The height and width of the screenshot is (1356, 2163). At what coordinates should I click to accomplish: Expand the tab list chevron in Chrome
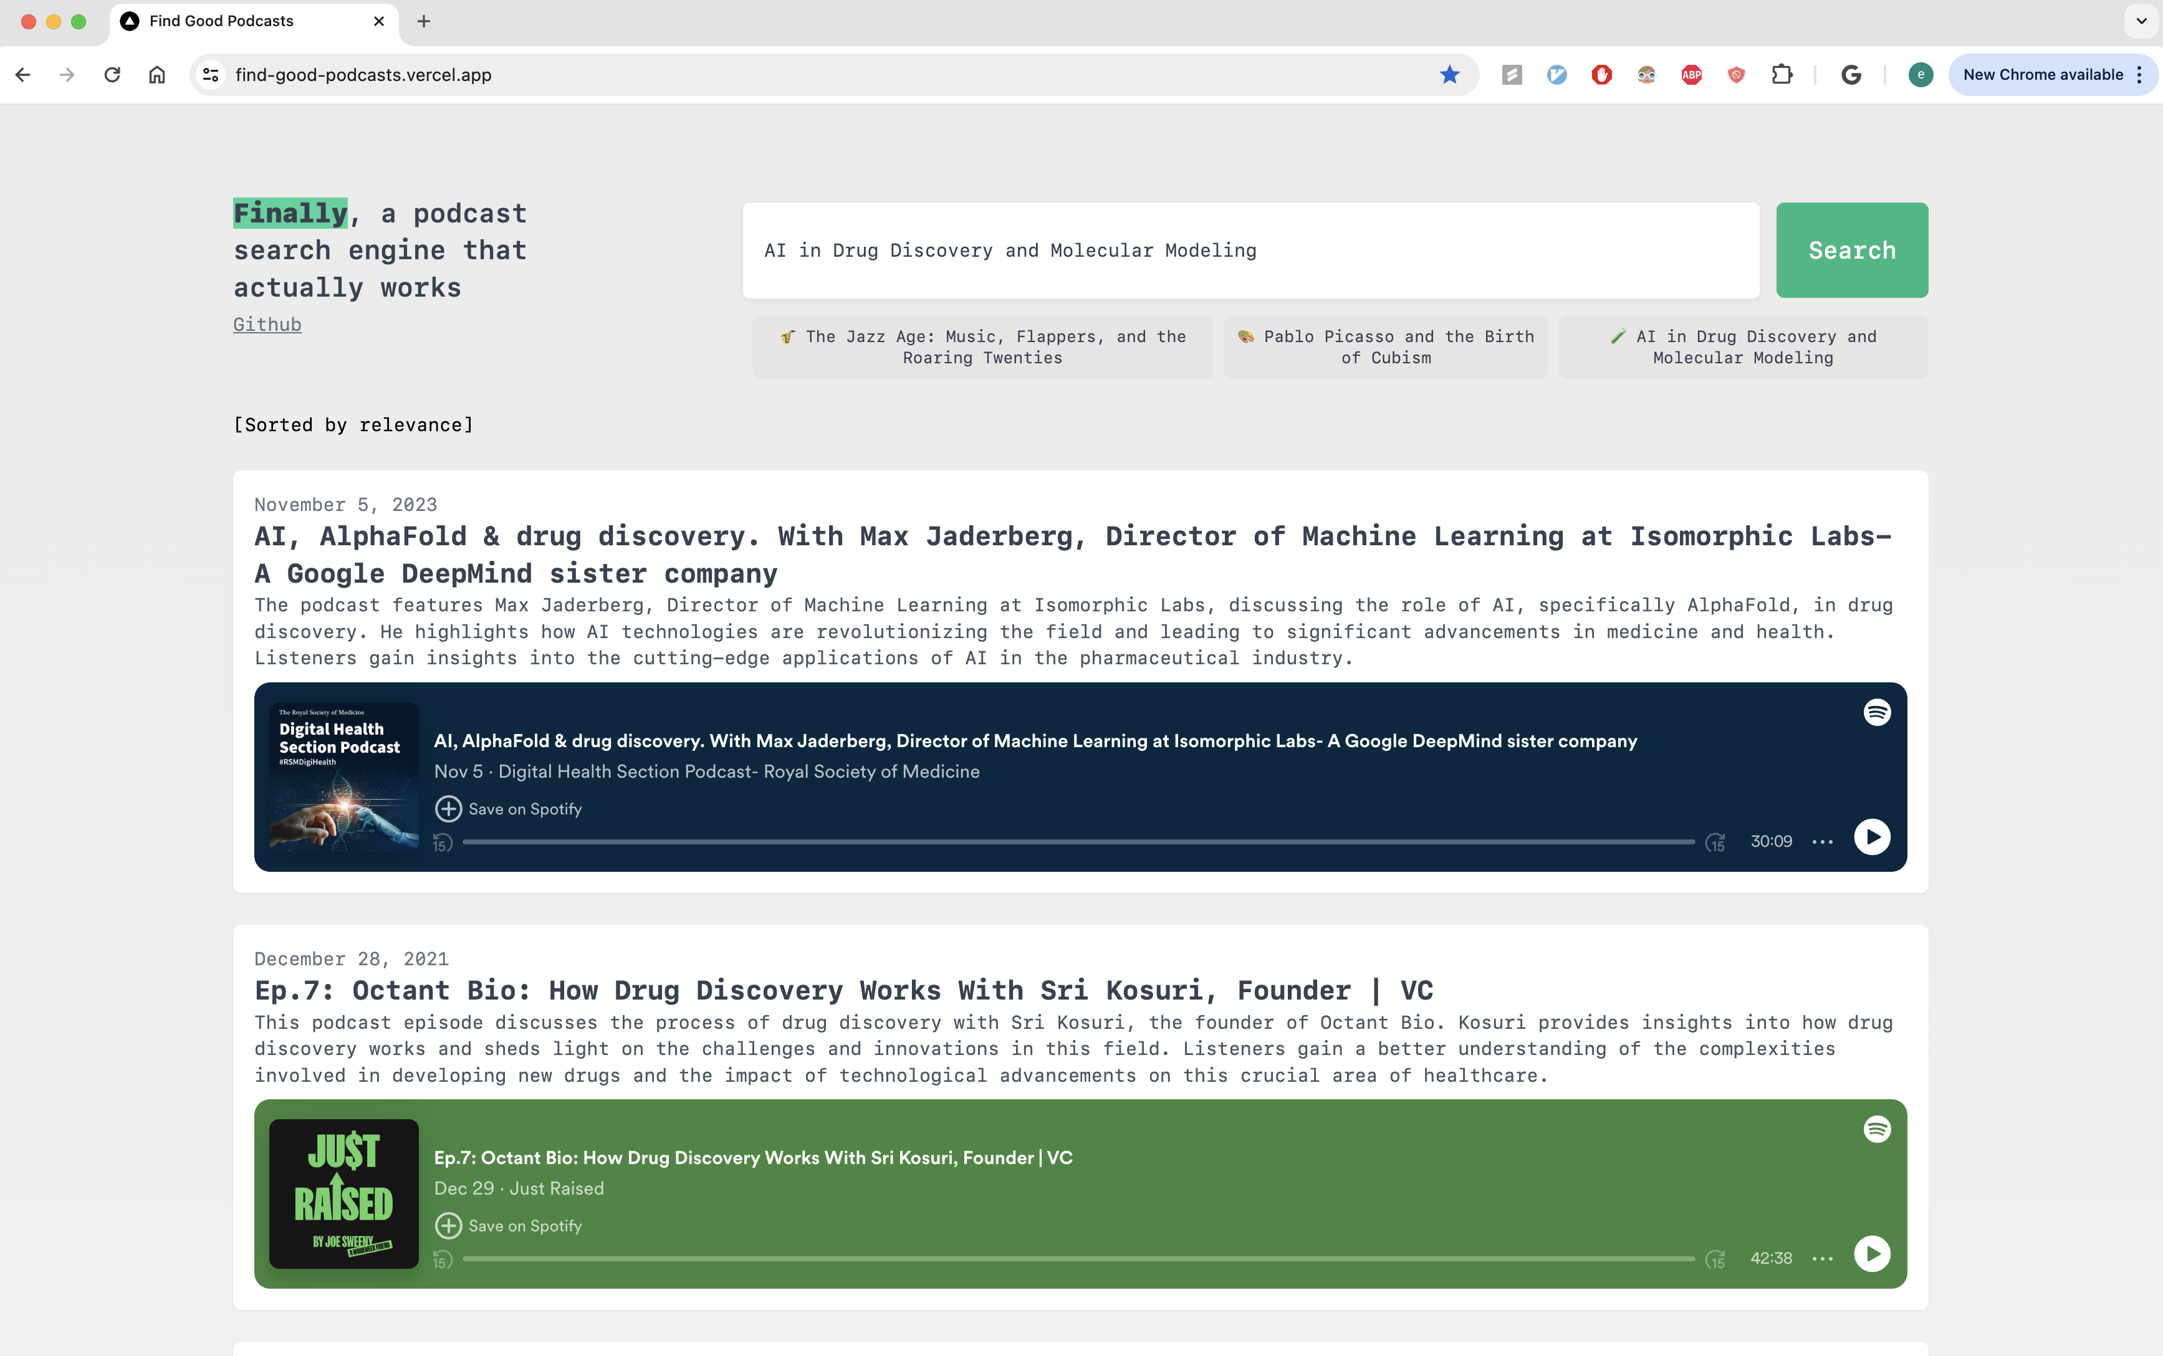click(x=2141, y=21)
